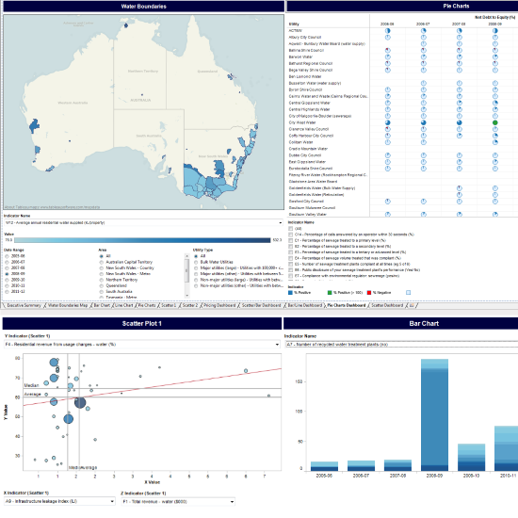Click the green City West Water pie icon
The width and height of the screenshot is (518, 518).
click(x=494, y=122)
